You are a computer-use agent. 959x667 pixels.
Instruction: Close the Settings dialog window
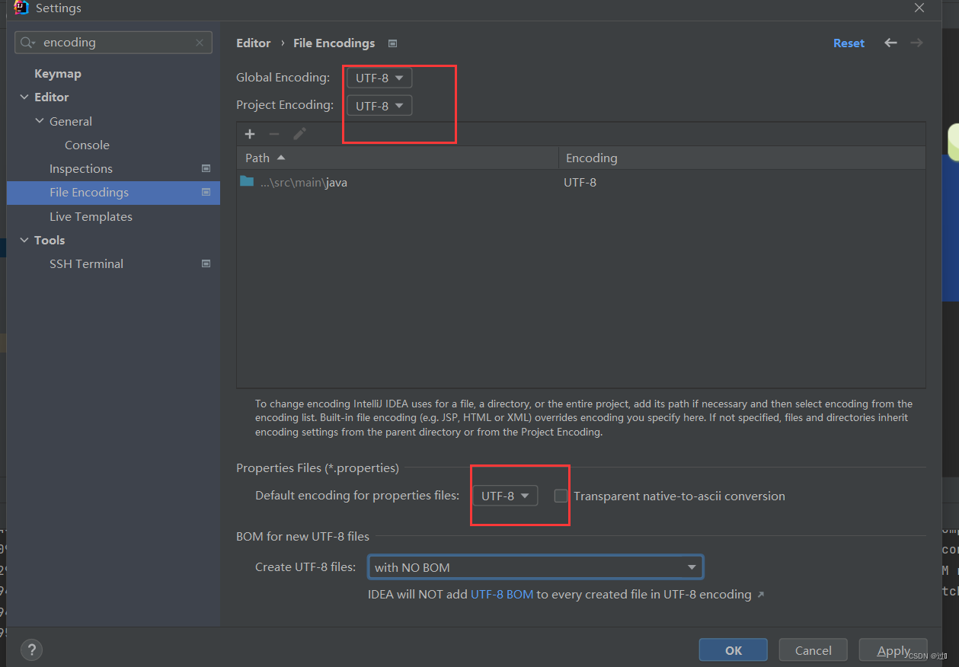click(919, 8)
